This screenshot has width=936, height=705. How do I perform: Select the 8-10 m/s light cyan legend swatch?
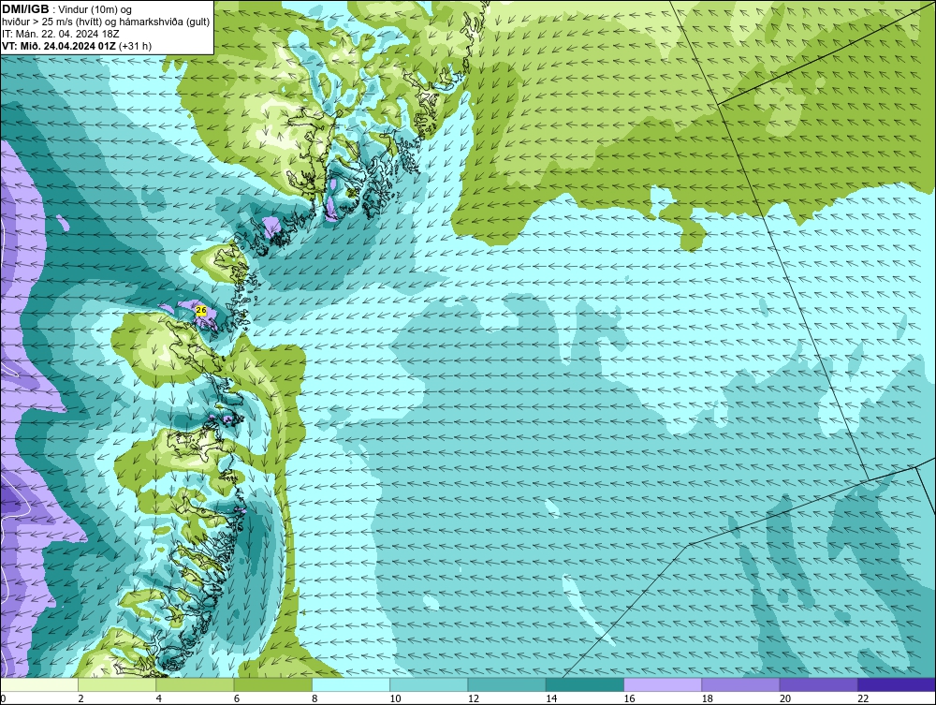[x=351, y=684]
